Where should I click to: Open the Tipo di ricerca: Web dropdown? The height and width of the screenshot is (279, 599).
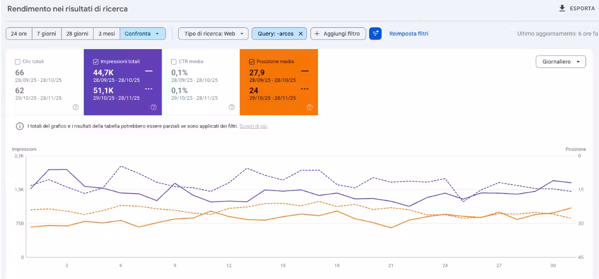point(213,34)
